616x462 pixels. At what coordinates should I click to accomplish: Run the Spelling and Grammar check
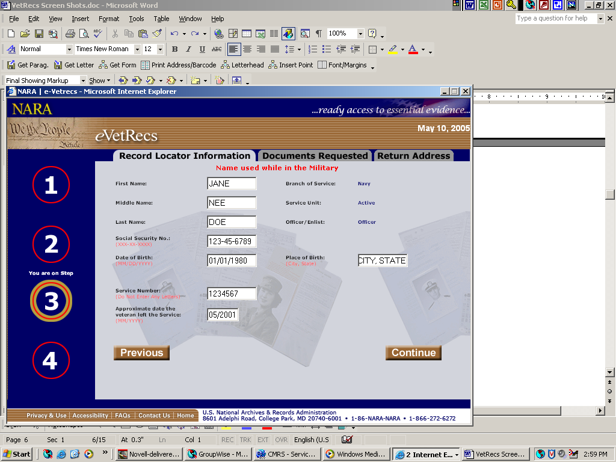pos(97,34)
